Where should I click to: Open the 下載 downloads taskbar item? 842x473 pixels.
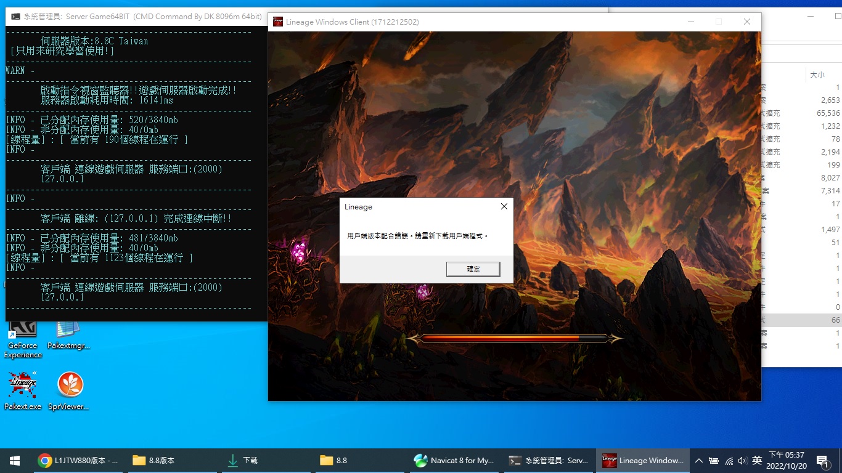pos(265,461)
